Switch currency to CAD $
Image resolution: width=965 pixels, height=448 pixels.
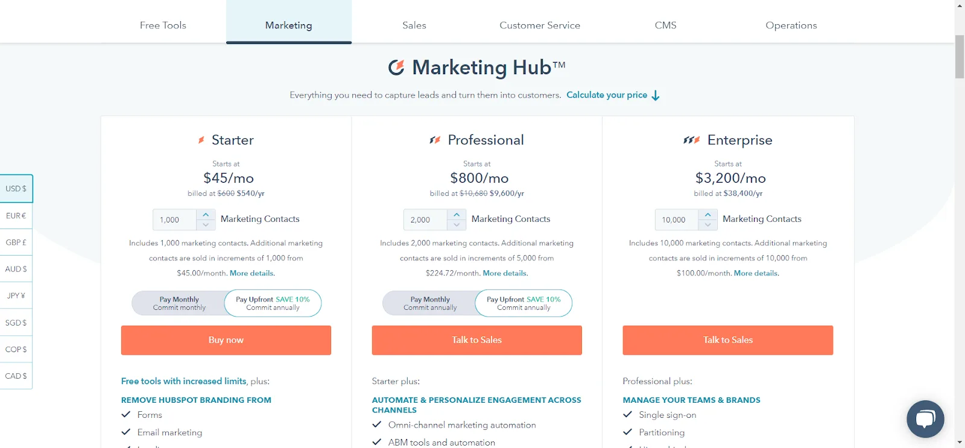pyautogui.click(x=16, y=376)
